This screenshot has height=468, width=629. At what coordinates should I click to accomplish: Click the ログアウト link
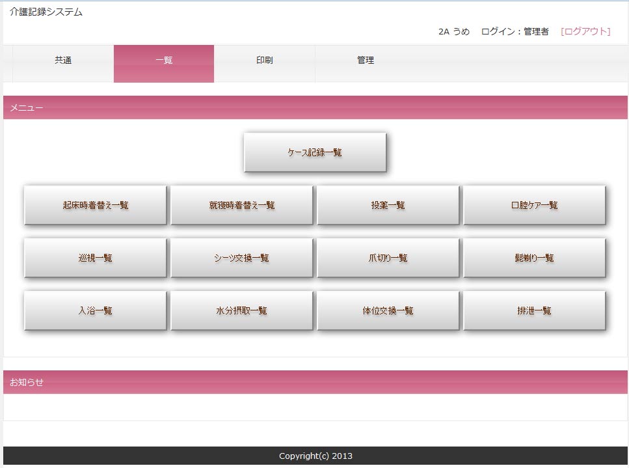tap(585, 31)
